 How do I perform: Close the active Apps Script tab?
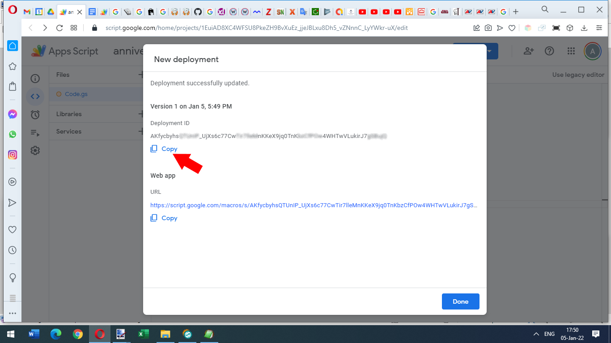pos(80,12)
